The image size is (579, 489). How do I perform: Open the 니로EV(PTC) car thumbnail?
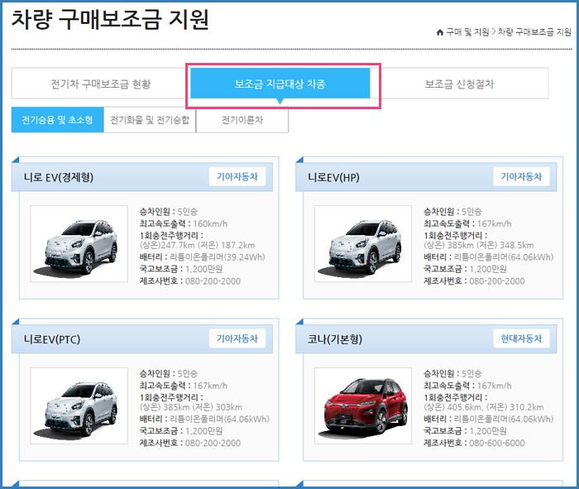(79, 405)
